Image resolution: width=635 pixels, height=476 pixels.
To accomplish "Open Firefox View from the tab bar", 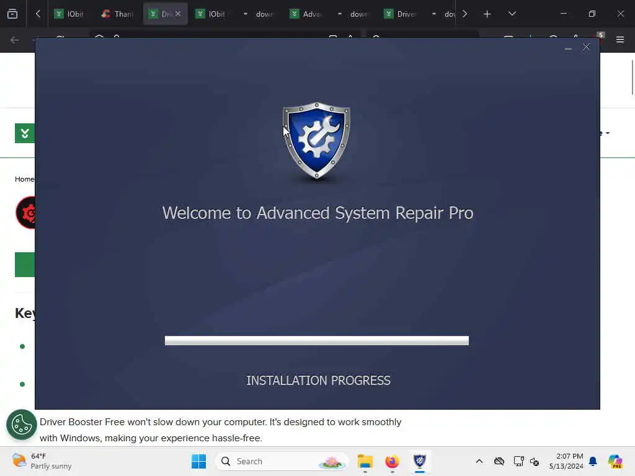I will tap(12, 14).
